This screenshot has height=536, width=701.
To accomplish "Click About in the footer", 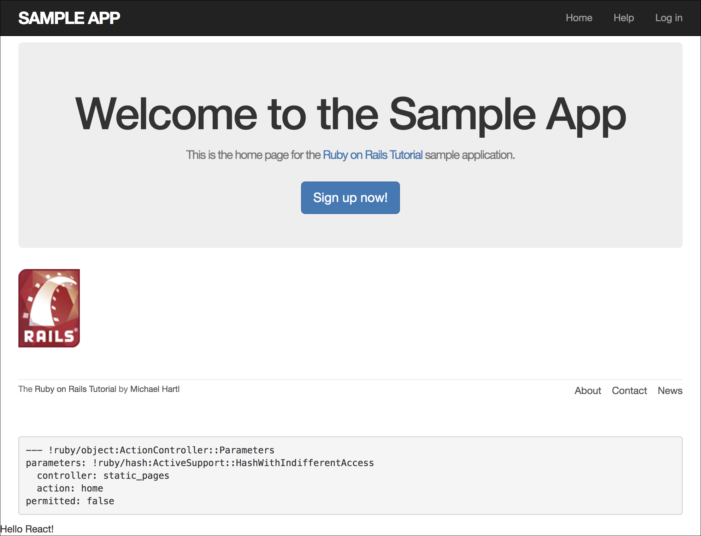I will [588, 391].
